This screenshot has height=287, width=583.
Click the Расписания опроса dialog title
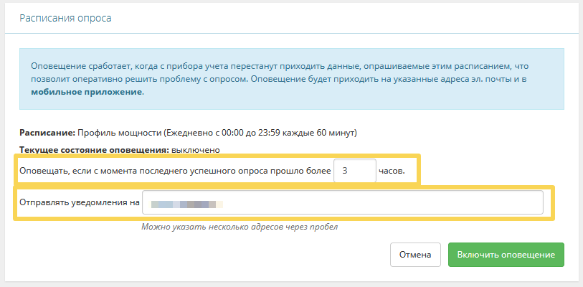(65, 18)
